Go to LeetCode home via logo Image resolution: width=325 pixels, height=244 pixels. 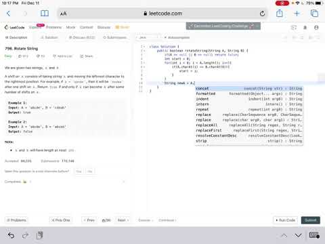[x=14, y=27]
